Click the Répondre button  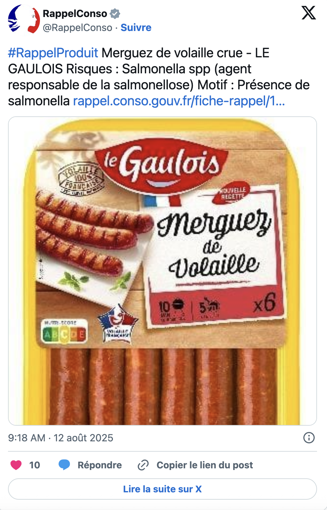(x=100, y=465)
